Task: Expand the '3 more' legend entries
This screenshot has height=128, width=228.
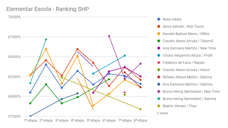Action: [162, 113]
